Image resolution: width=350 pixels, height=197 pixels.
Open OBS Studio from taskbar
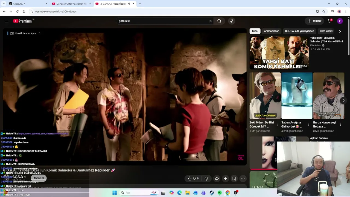click(236, 193)
